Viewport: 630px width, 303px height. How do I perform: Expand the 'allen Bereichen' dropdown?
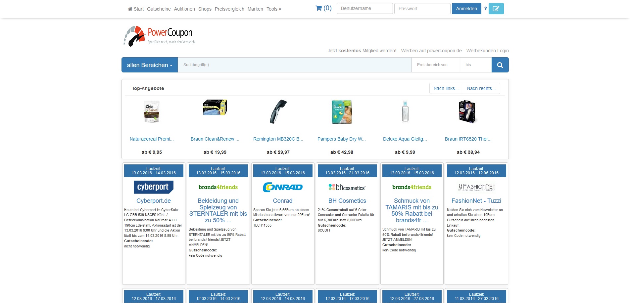(150, 65)
